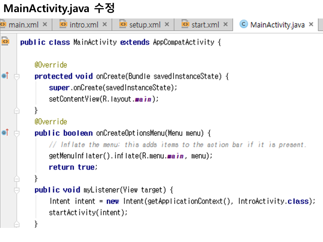323x242 pixels.
Task: Switch to the main.xml tab
Action: pos(23,25)
